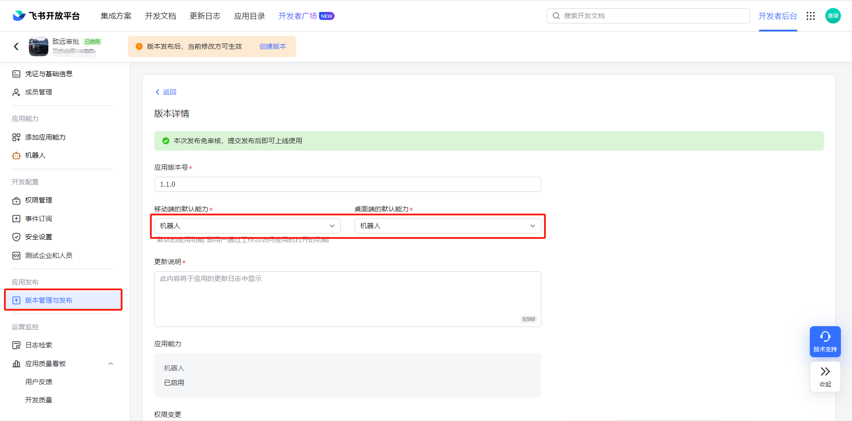The width and height of the screenshot is (852, 421).
Task: Click the Feishu Open Platform logo
Action: (x=46, y=16)
